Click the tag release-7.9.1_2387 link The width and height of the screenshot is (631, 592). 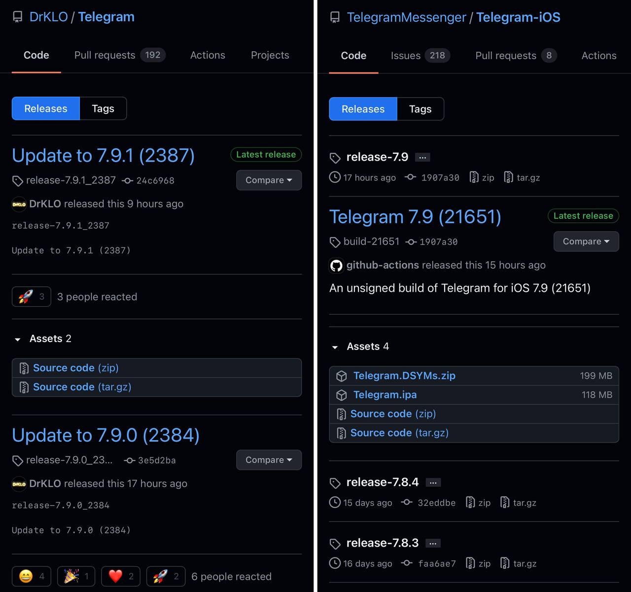pyautogui.click(x=70, y=180)
